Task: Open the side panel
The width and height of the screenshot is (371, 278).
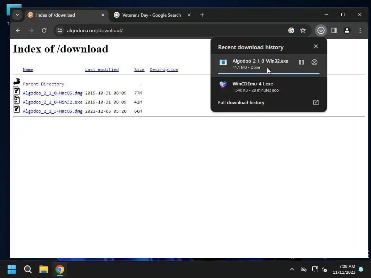Action: click(x=334, y=30)
